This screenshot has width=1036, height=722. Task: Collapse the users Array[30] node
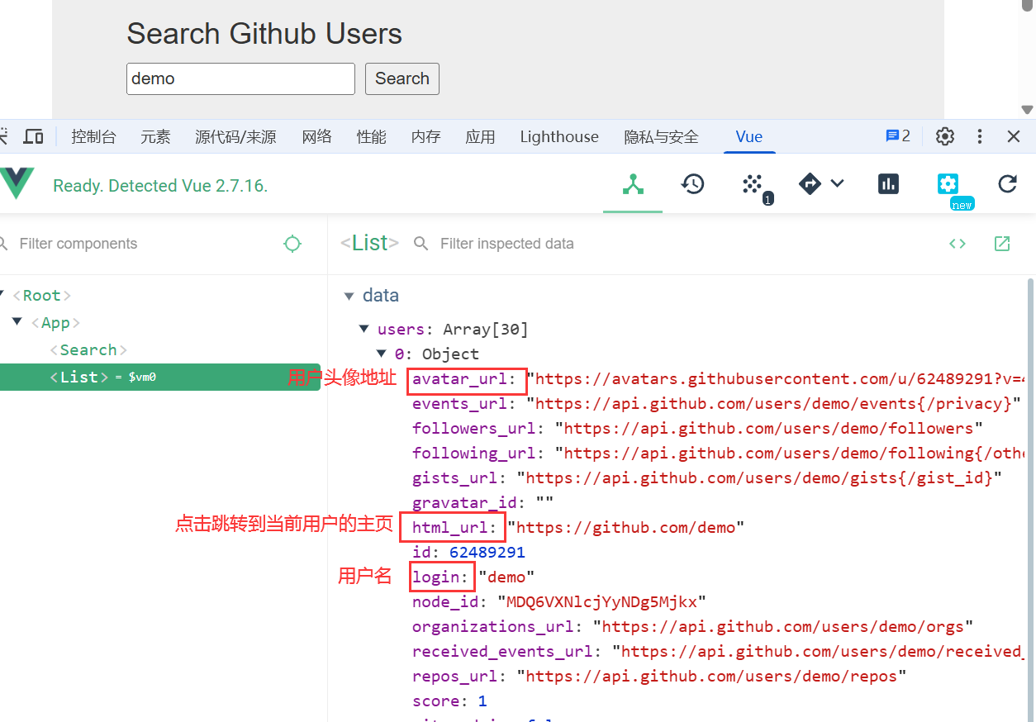tap(364, 329)
